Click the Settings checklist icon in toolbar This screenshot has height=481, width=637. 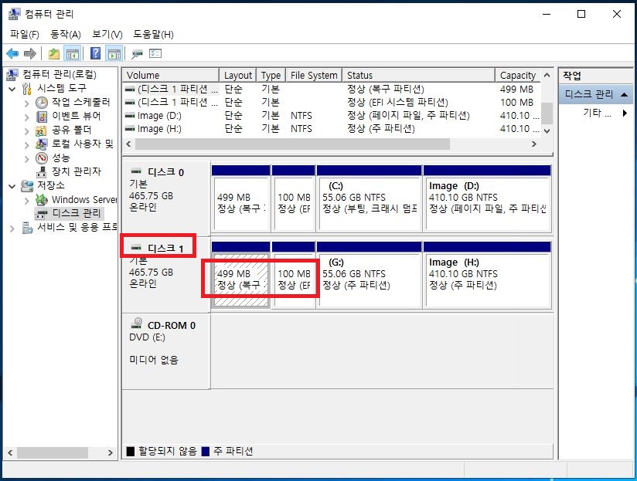point(155,53)
